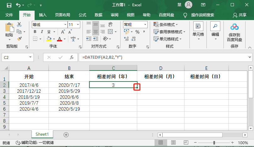Screen dimensions: 254x147
Task: Click the Insert Function fx icon
Action: [x=72, y=57]
